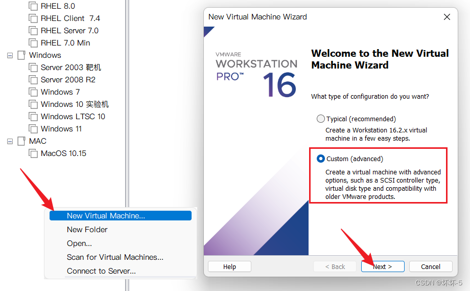
Task: Click the Windows 7 VM icon
Action: tap(33, 92)
